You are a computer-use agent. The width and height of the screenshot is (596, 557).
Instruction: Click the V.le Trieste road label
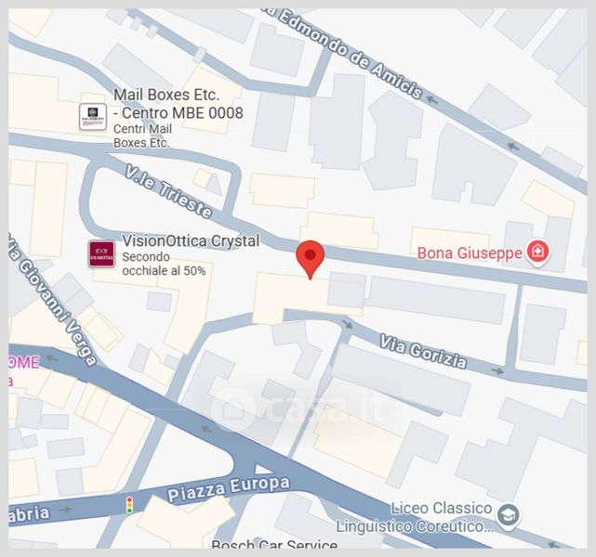(168, 191)
